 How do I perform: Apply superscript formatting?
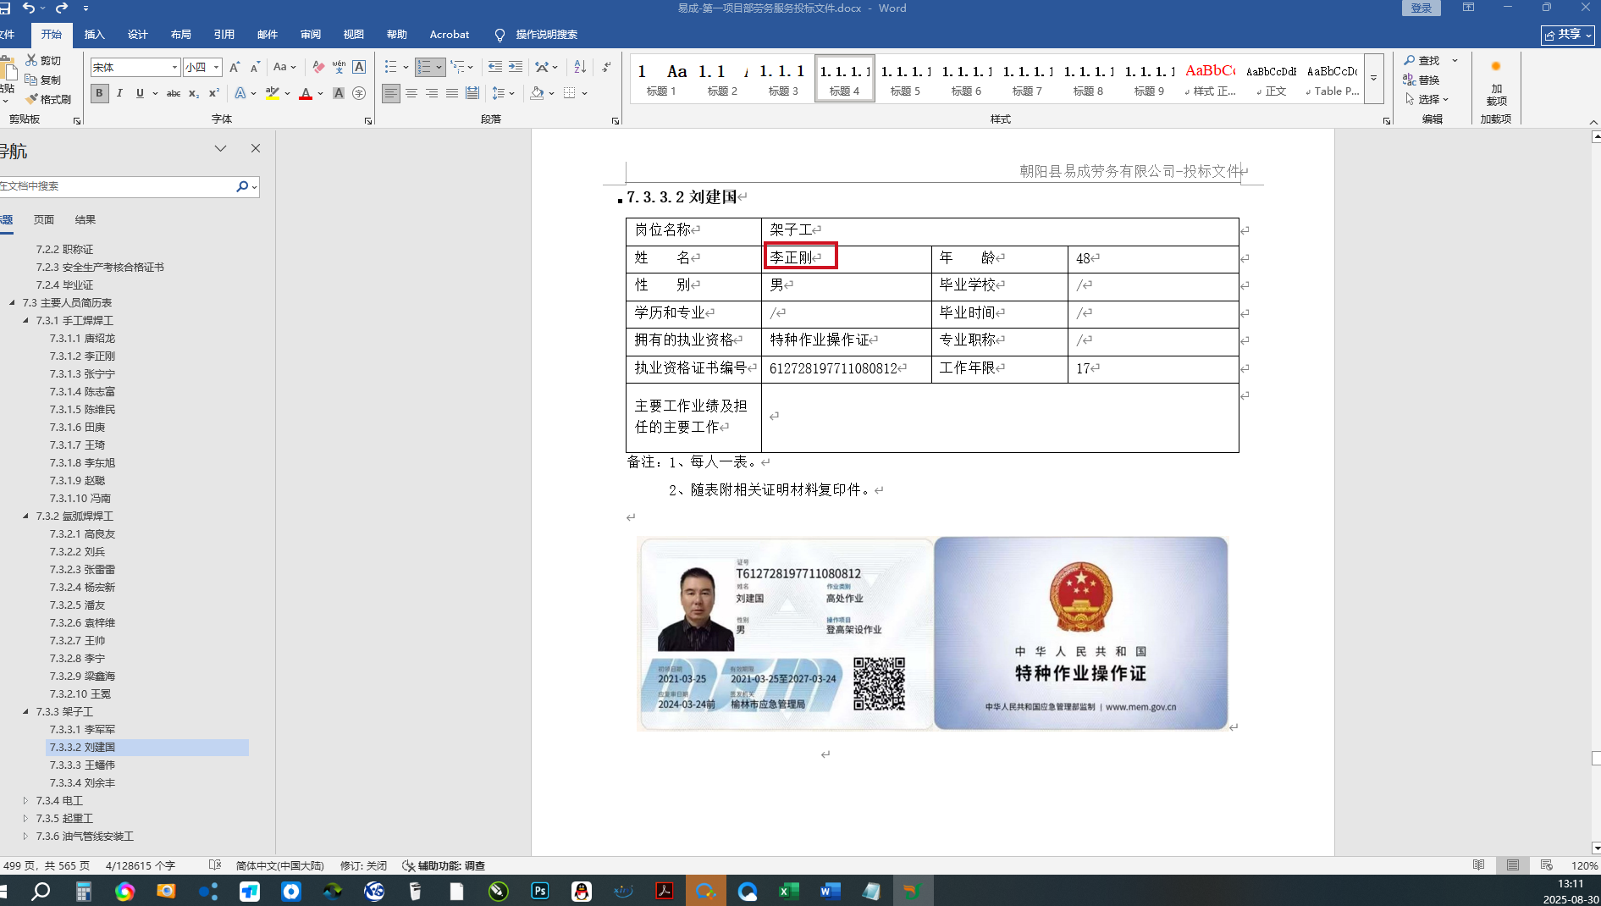click(x=214, y=93)
